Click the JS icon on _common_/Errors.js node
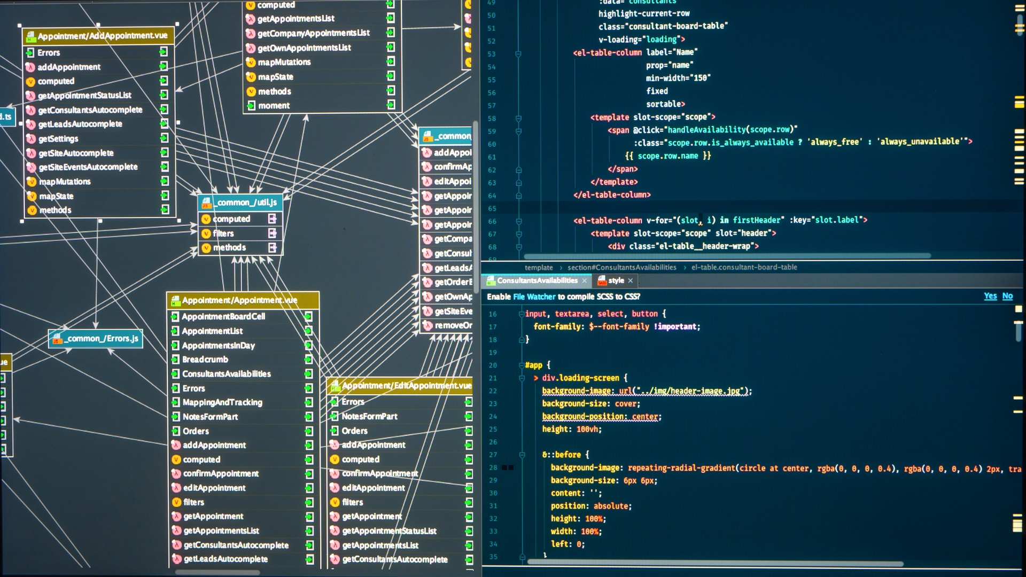This screenshot has width=1026, height=577. (57, 338)
